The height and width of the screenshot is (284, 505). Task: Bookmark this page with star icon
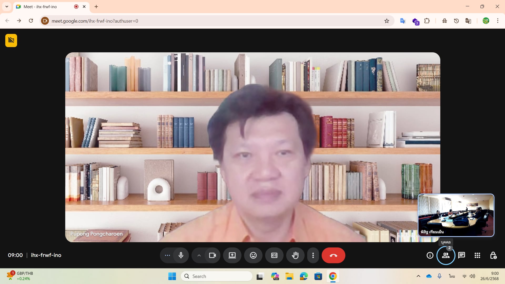pyautogui.click(x=387, y=21)
